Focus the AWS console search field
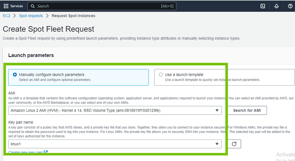This screenshot has width=295, height=161. pos(96,6)
